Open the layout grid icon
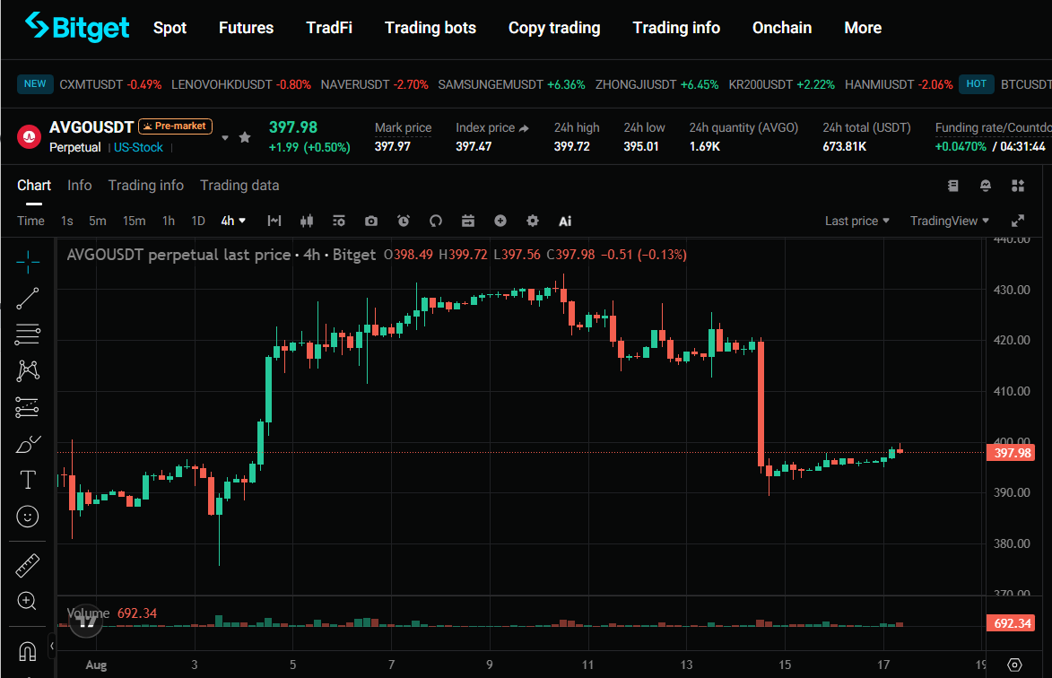Viewport: 1052px width, 678px height. point(1018,186)
